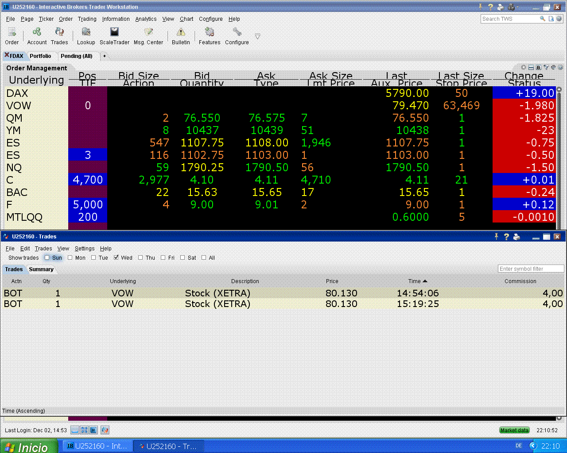This screenshot has height=453, width=567.
Task: Click the blue 4,700 position cell for C
Action: (88, 180)
